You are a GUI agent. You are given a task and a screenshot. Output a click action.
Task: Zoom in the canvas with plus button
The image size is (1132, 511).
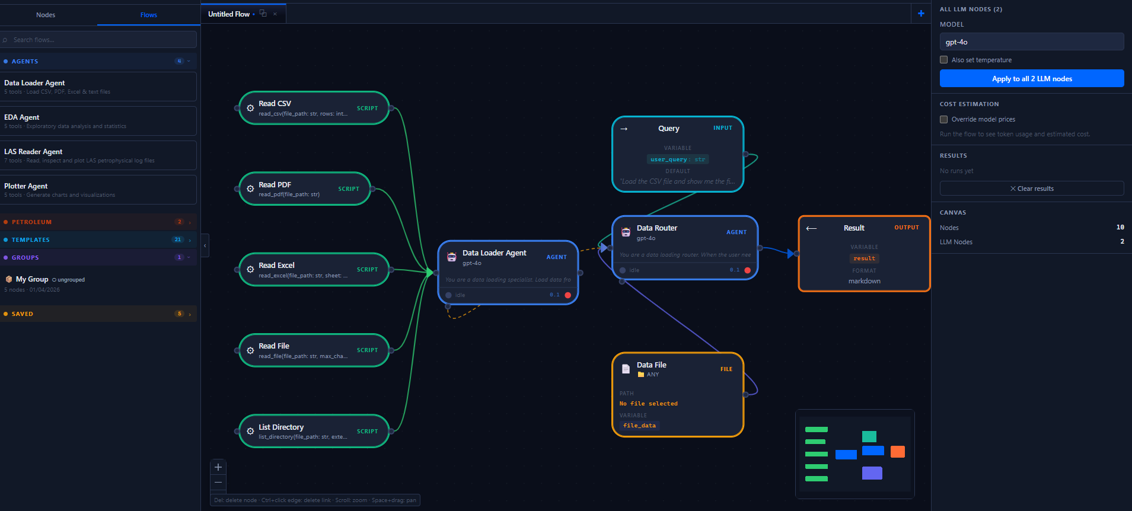coord(218,467)
